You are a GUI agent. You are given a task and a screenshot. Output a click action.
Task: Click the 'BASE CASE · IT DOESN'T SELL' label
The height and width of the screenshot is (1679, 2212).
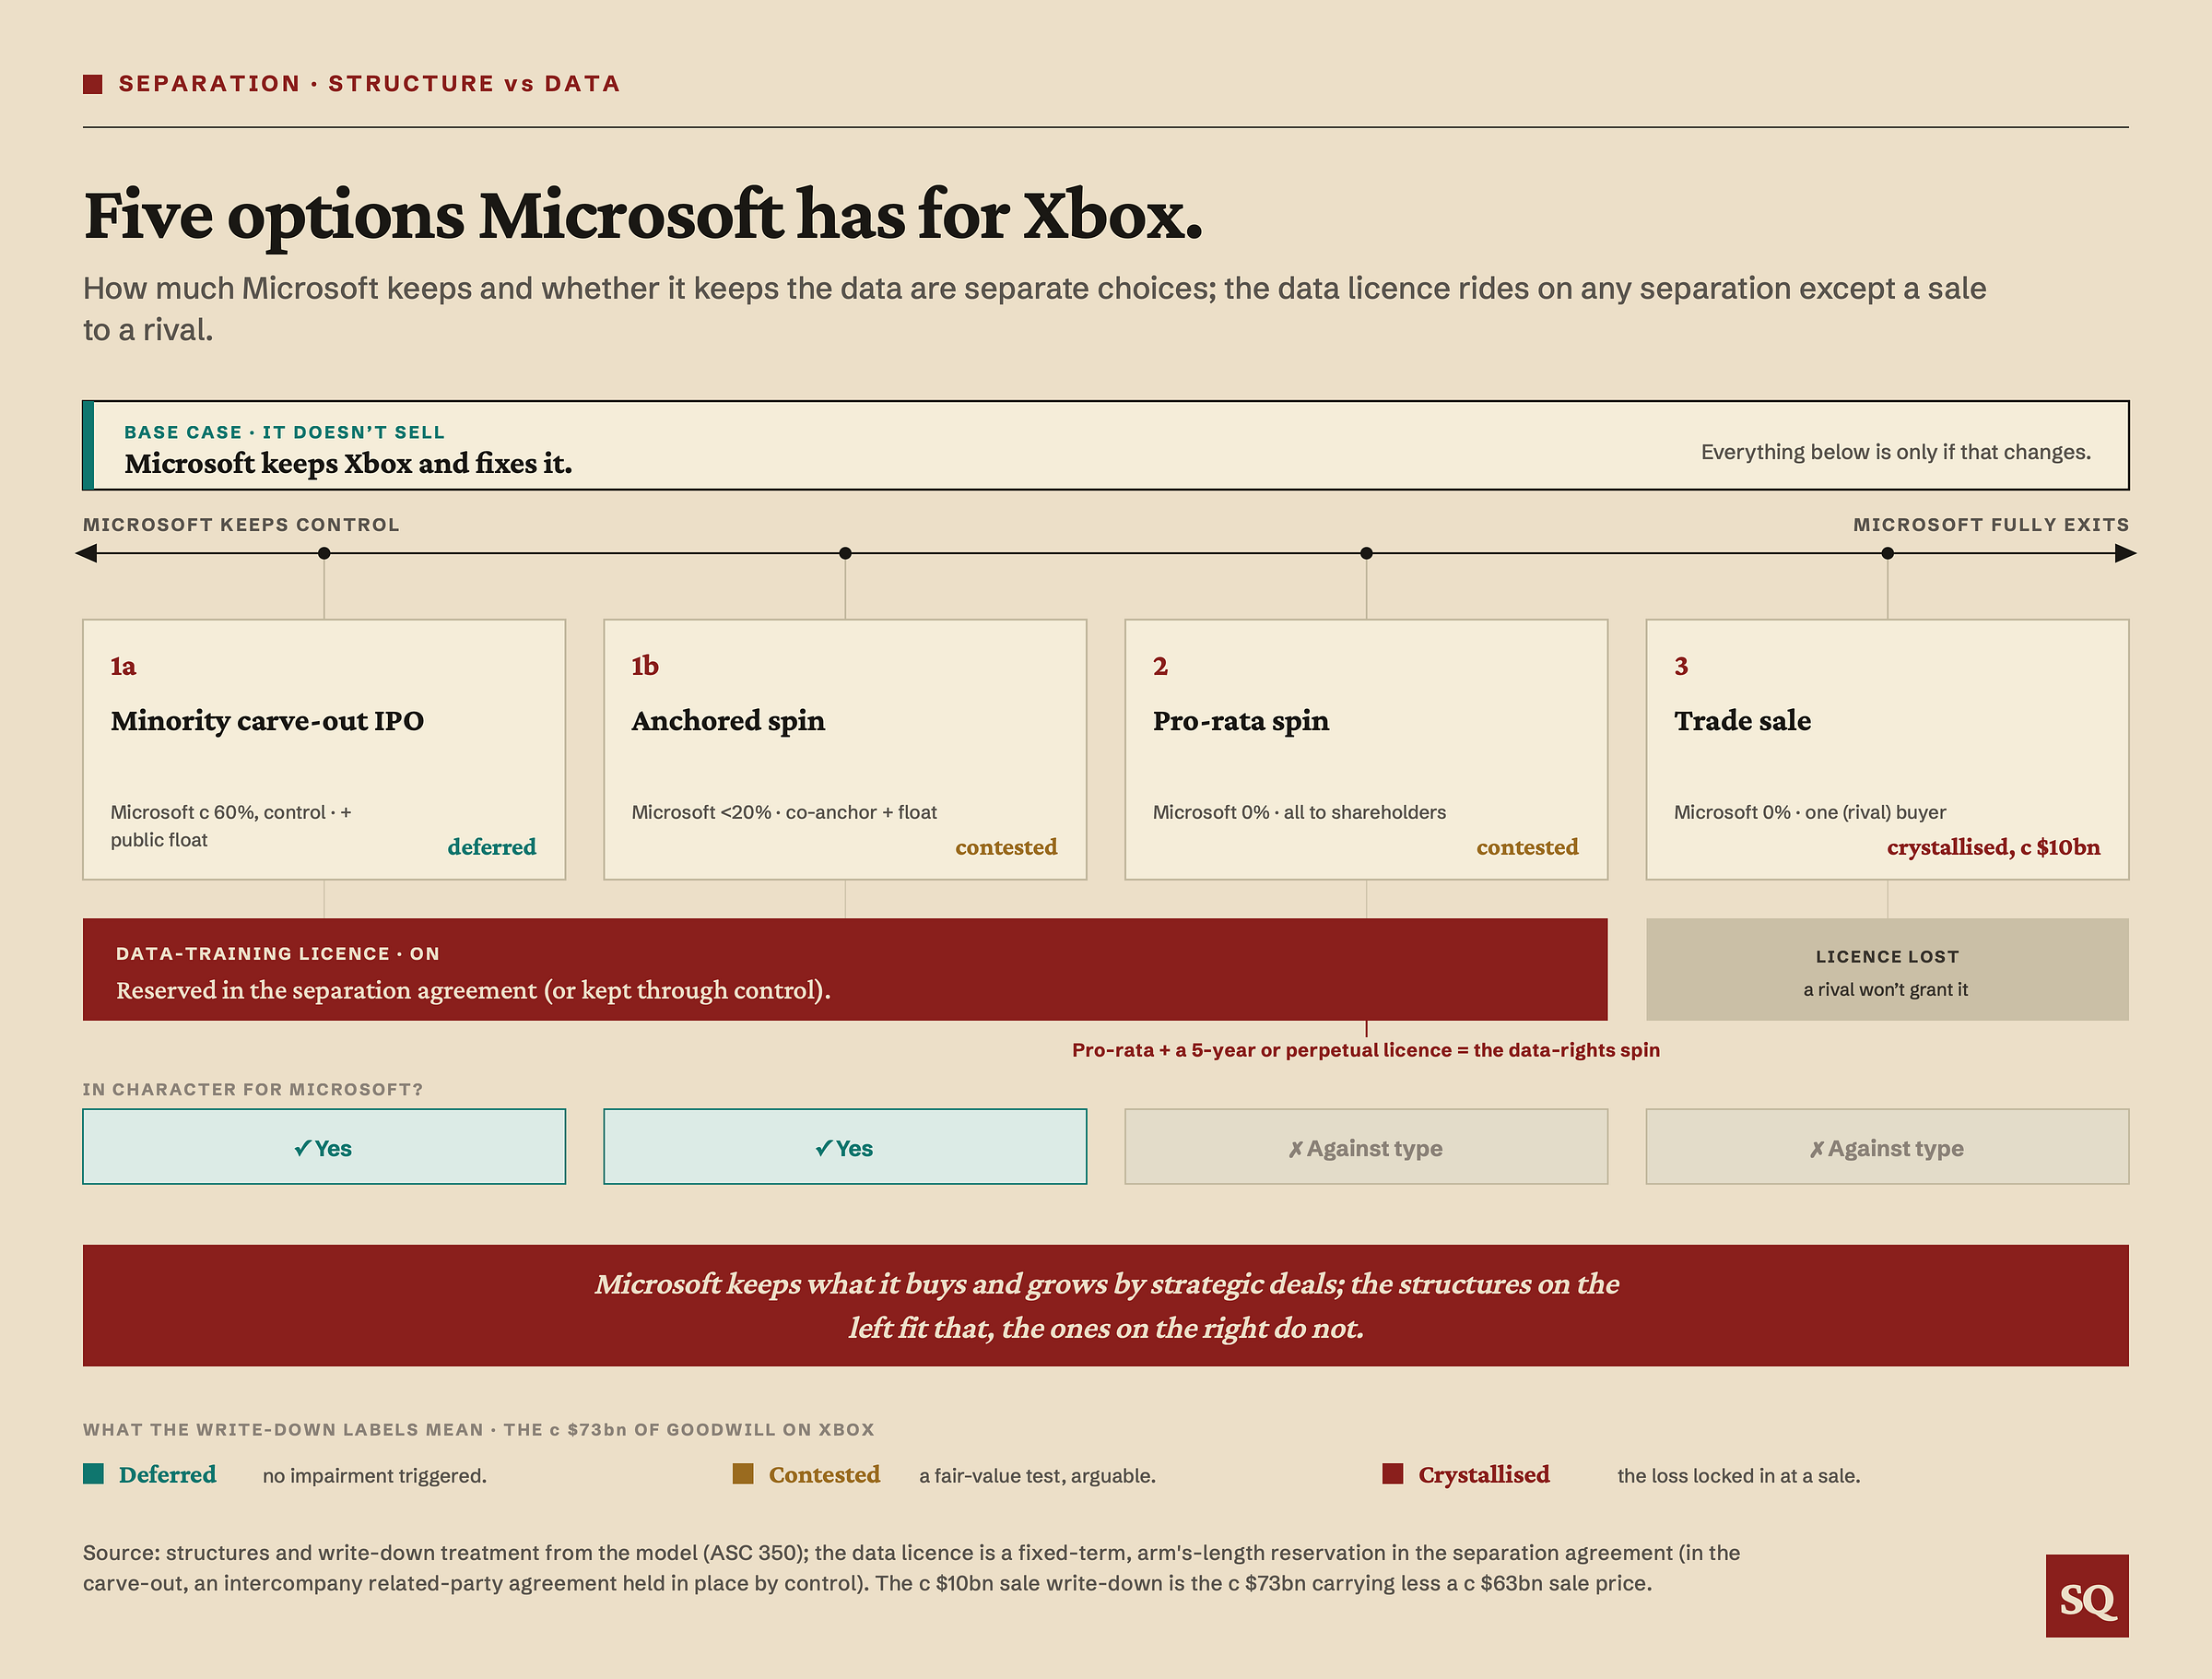click(284, 432)
